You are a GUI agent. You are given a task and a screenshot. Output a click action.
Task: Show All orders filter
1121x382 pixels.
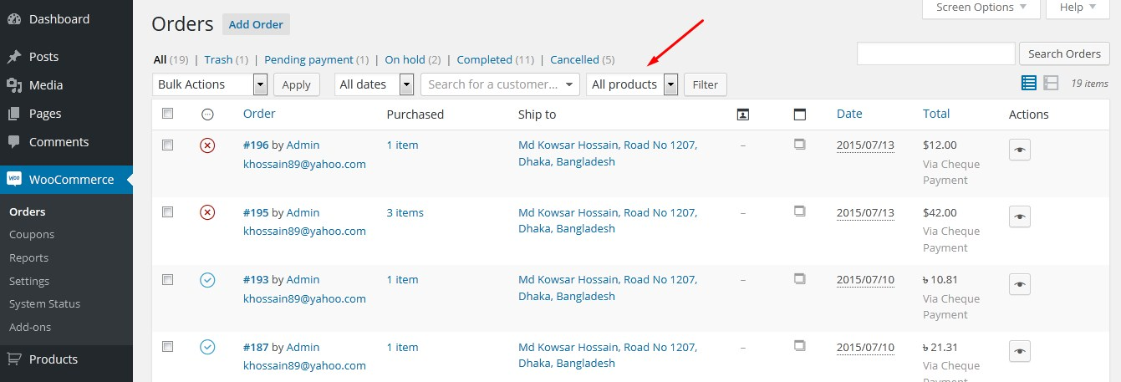point(160,59)
